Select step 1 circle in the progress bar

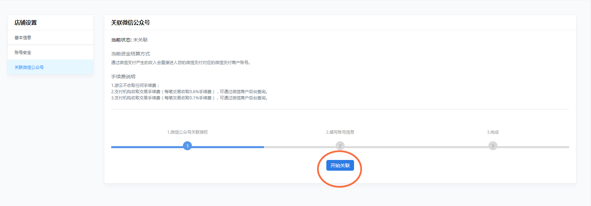(187, 146)
